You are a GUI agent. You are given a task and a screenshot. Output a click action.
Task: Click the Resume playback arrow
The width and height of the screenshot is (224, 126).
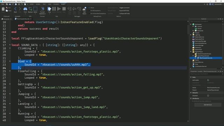point(59,9)
